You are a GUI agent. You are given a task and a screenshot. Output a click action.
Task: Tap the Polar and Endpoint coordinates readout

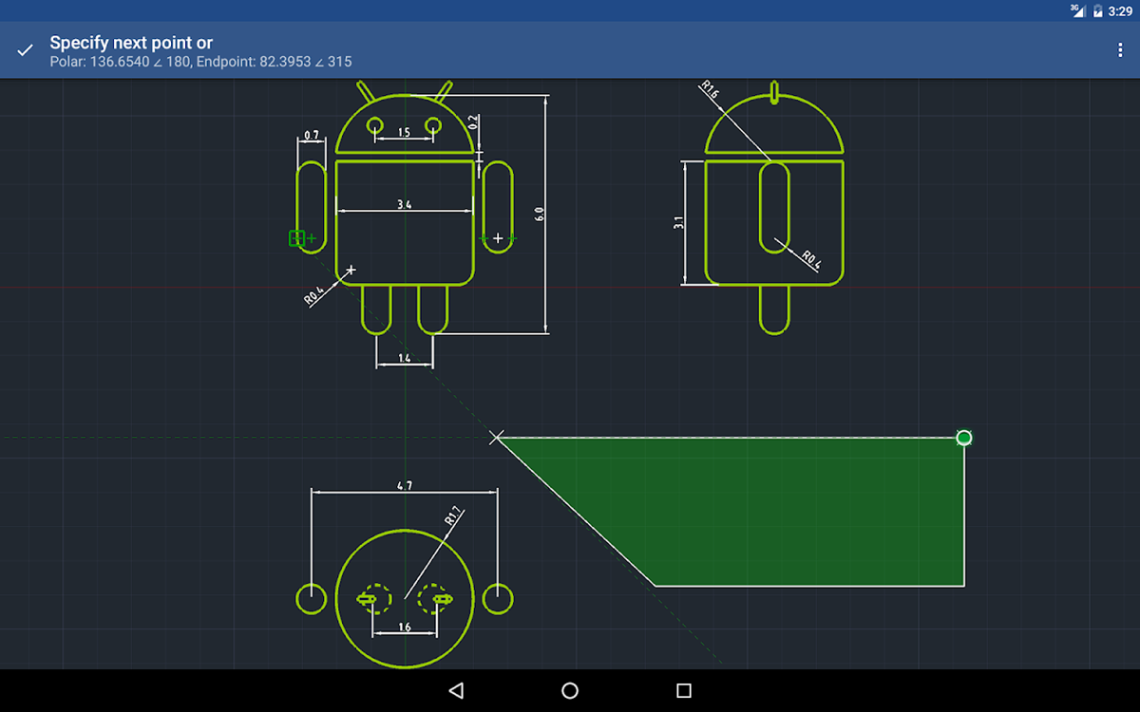(200, 62)
